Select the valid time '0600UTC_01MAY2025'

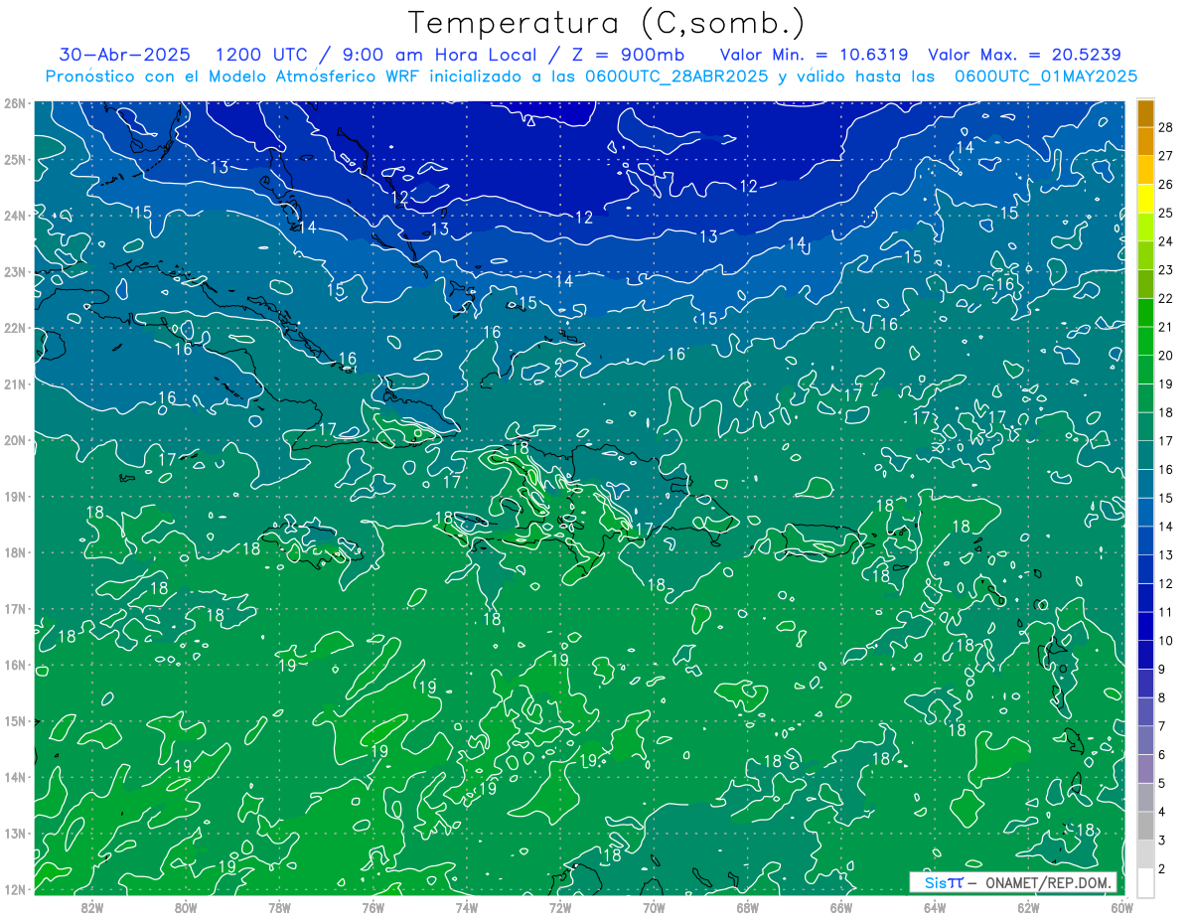tap(1046, 77)
